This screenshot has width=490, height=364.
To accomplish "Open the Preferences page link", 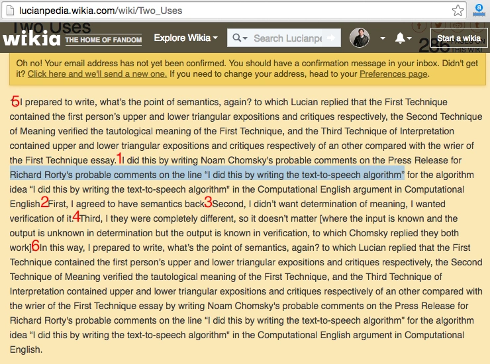I will 393,74.
